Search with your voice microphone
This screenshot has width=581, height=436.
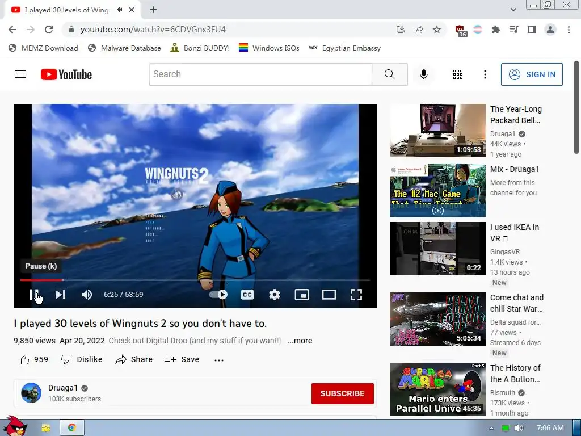pyautogui.click(x=424, y=74)
